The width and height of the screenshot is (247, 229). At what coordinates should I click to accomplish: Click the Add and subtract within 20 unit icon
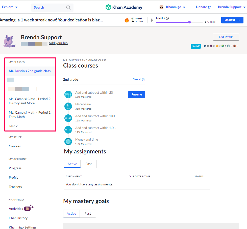click(68, 94)
